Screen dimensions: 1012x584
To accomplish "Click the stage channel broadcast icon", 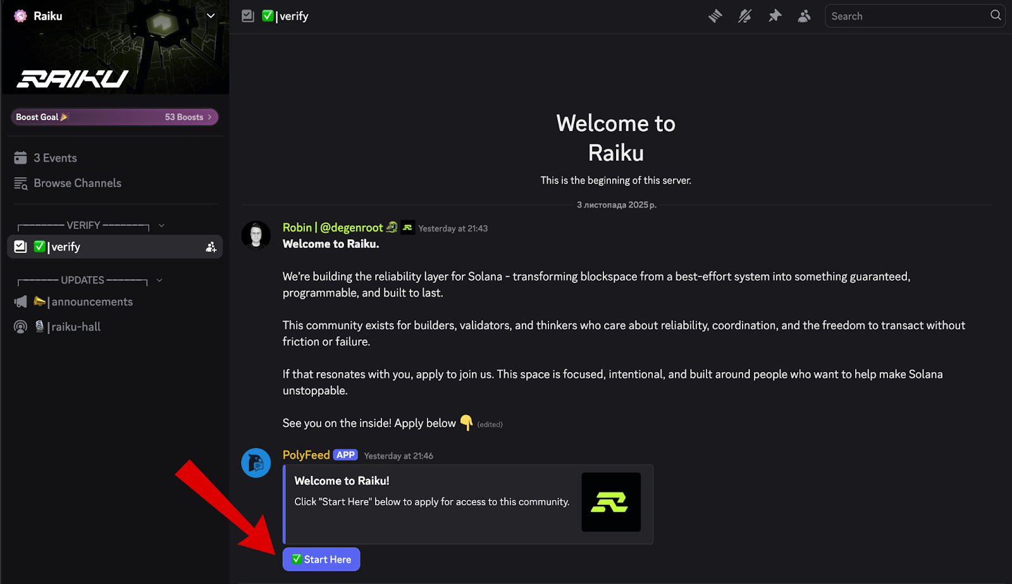I will click(x=21, y=327).
